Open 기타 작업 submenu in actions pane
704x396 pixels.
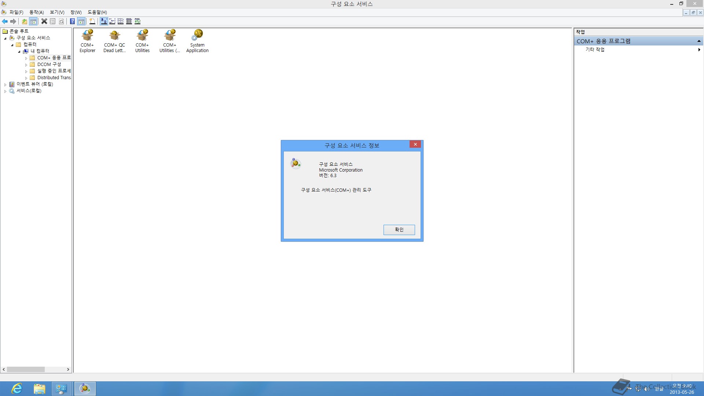click(x=638, y=49)
